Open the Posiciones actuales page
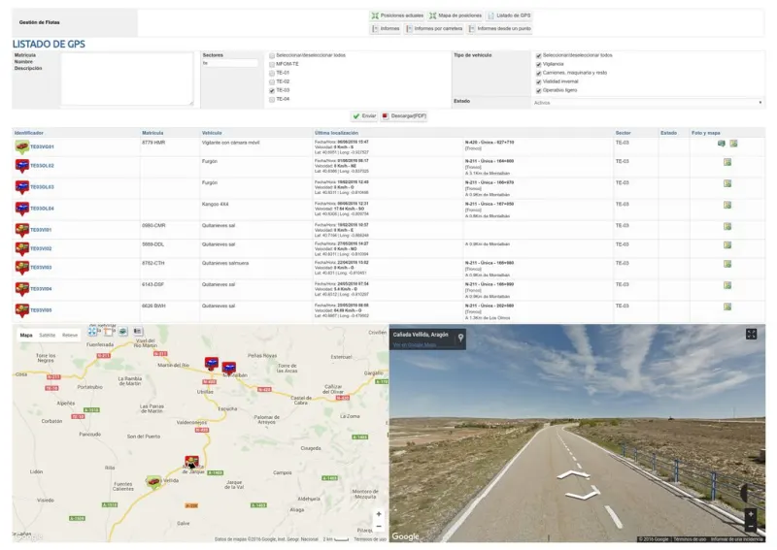 (x=397, y=16)
